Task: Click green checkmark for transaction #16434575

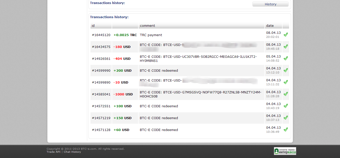Action: 286,47
